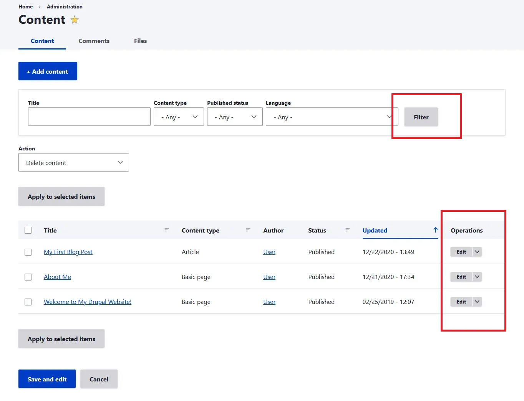Click the ascending arrow in Updated column
The width and height of the screenshot is (524, 401).
(435, 230)
